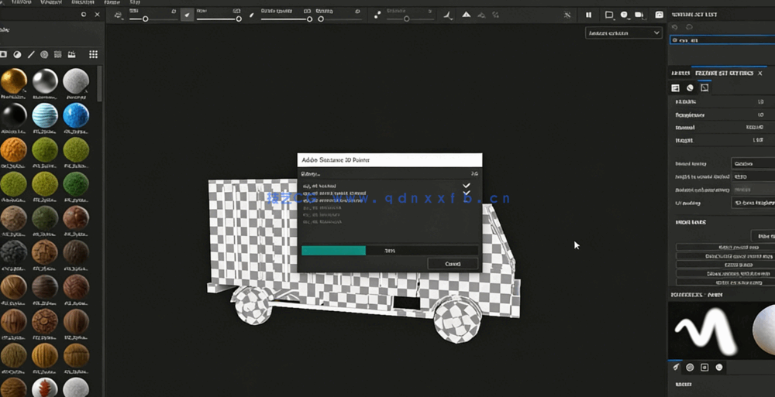This screenshot has width=775, height=397.
Task: Click the progress bar in the dialog
Action: [389, 251]
